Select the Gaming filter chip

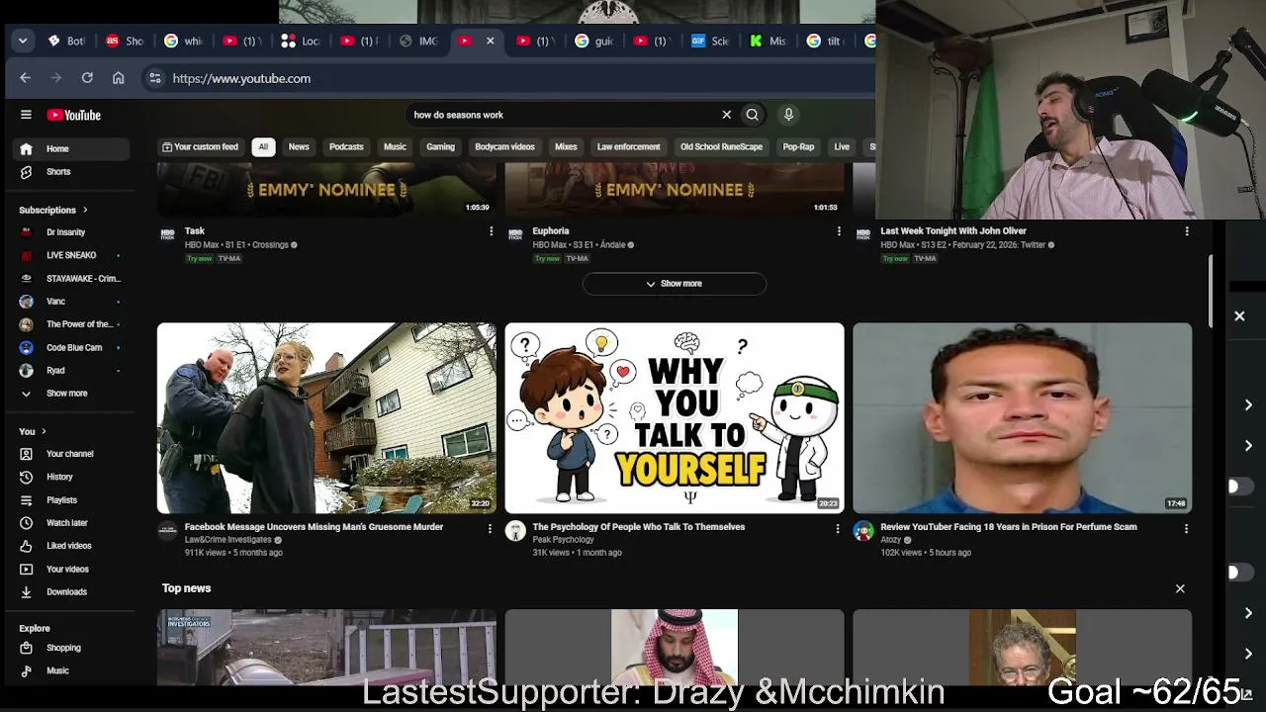[440, 147]
